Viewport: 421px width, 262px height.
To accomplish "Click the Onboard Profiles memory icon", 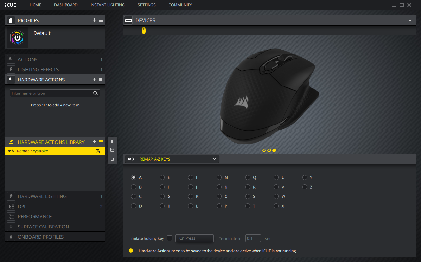I will click(x=11, y=237).
